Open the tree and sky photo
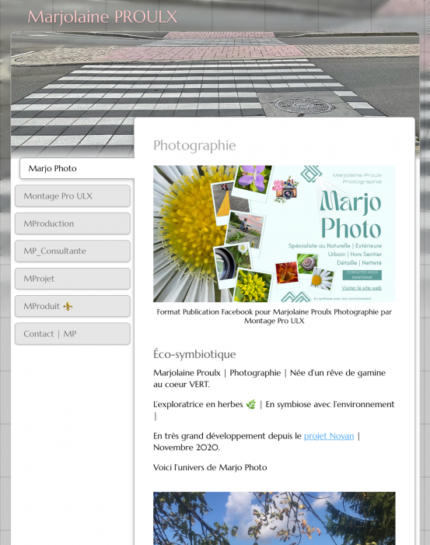 274,519
